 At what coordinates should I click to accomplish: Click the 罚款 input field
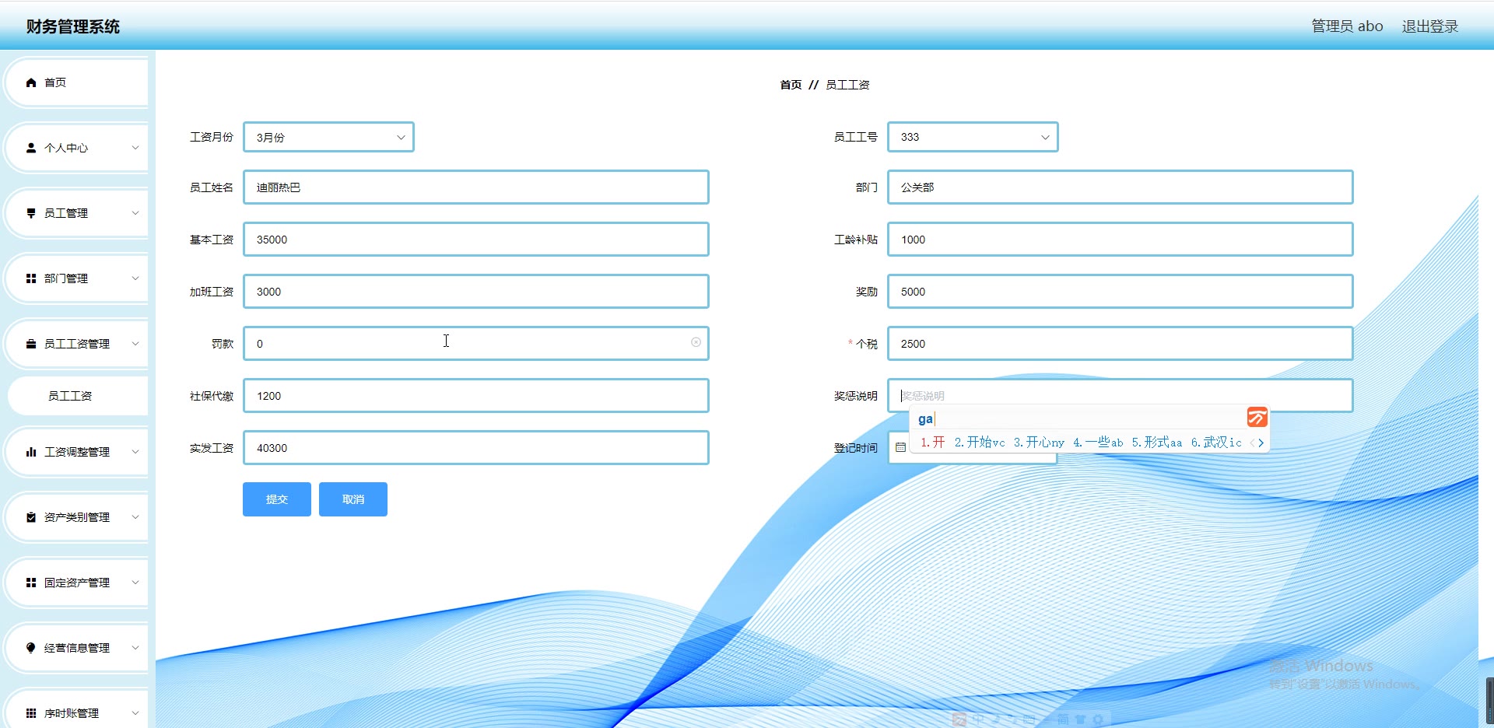476,344
